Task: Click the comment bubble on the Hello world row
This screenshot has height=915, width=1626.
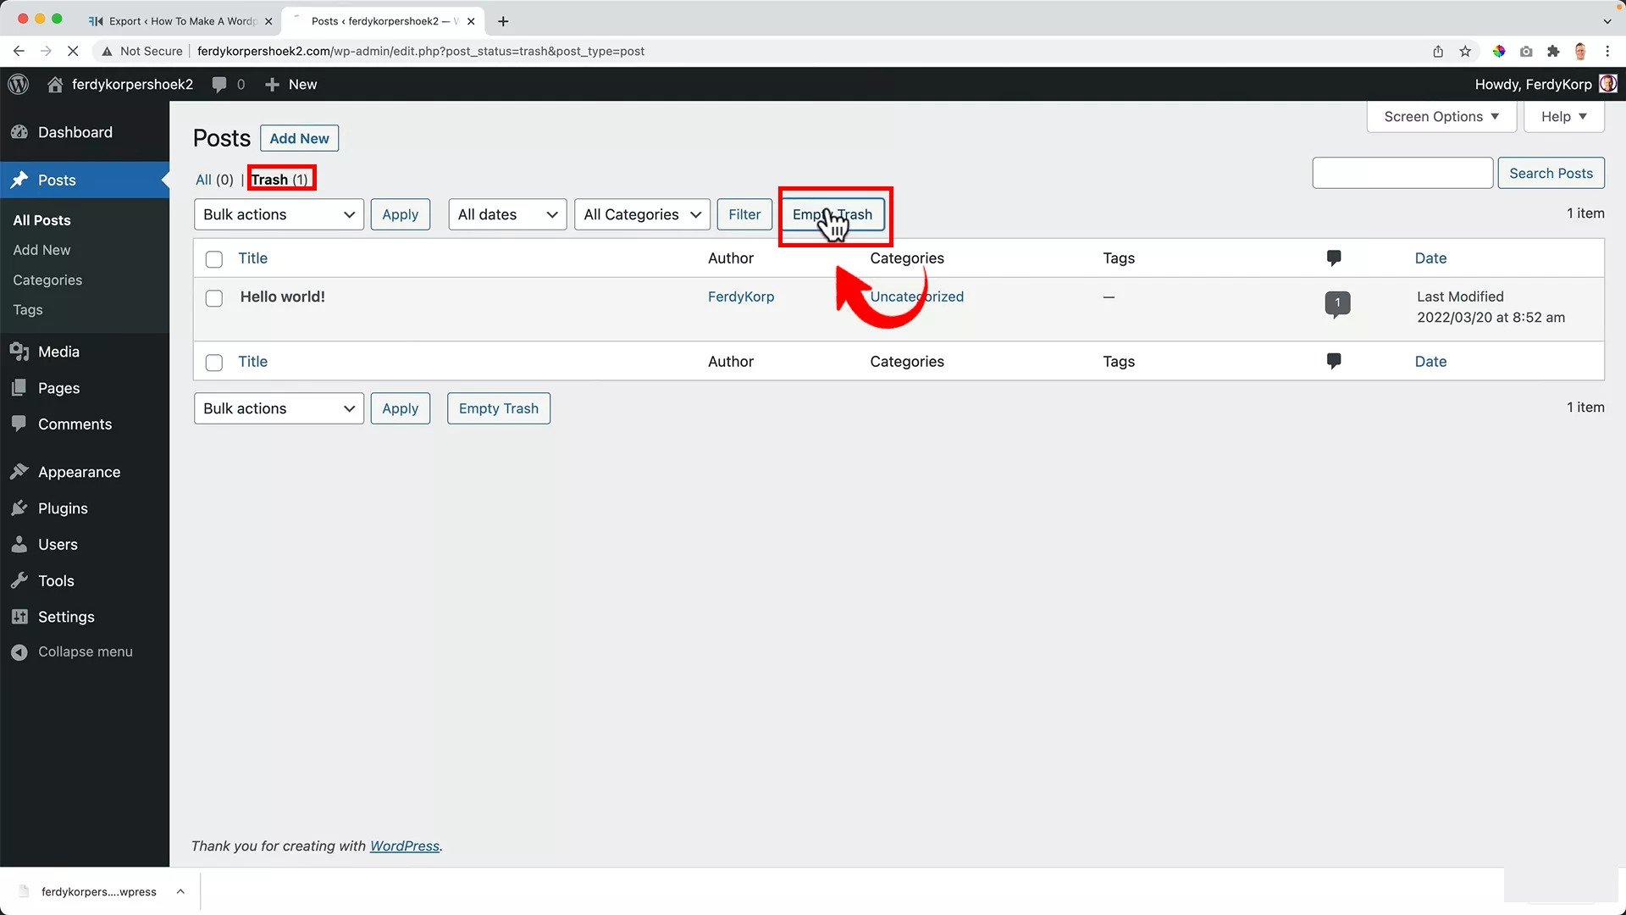Action: click(1336, 303)
